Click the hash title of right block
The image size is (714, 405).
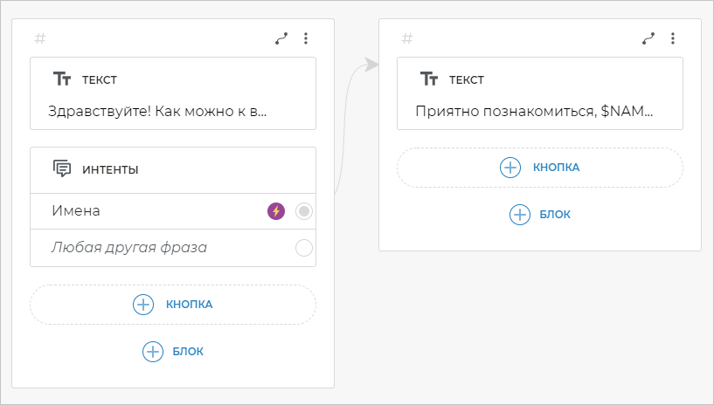[407, 38]
